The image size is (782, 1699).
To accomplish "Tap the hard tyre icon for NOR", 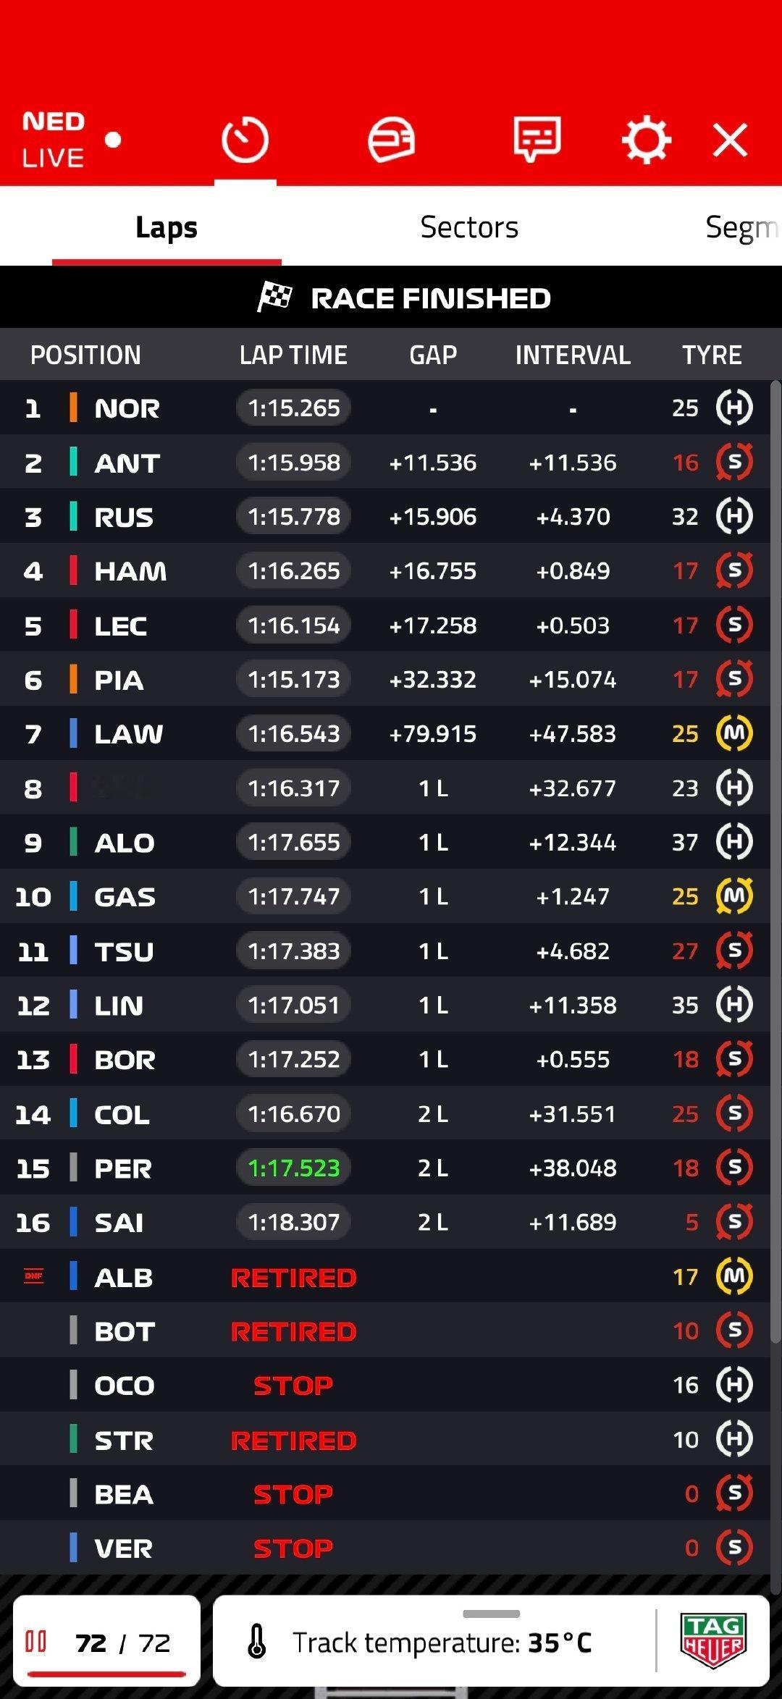I will [x=734, y=408].
